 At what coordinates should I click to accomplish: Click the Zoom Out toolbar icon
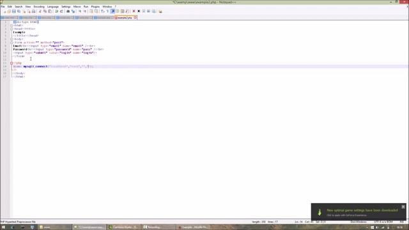click(x=85, y=11)
